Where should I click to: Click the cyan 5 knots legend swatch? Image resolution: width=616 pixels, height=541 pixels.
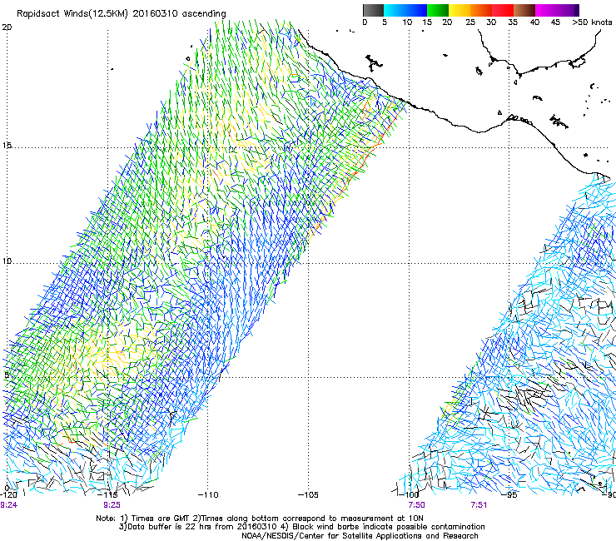395,10
